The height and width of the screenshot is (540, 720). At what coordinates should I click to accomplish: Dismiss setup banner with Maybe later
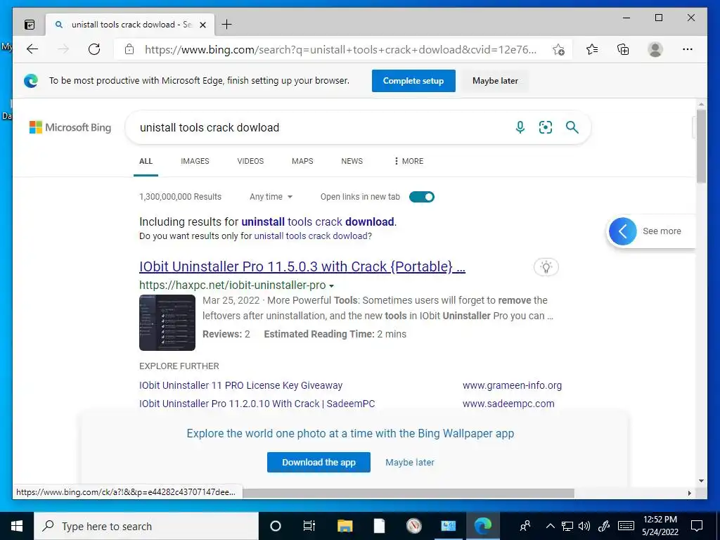coord(495,81)
